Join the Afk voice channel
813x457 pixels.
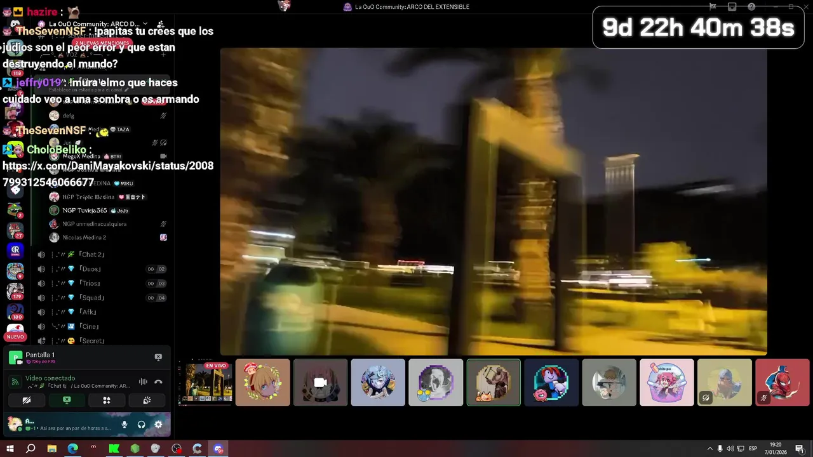click(102, 312)
